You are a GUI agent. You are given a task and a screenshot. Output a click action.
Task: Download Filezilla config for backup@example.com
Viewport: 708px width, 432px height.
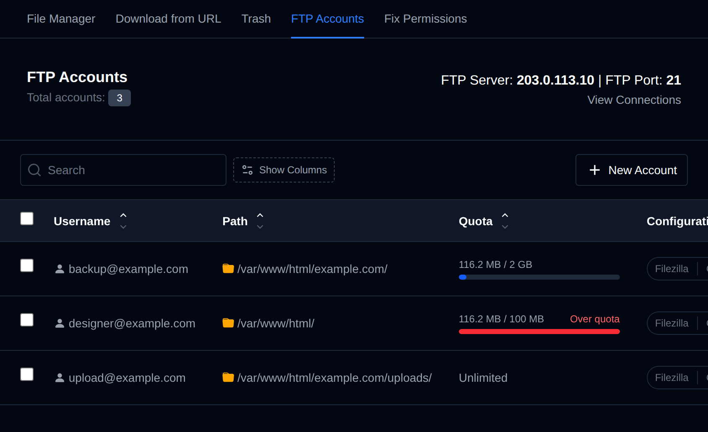[672, 269]
